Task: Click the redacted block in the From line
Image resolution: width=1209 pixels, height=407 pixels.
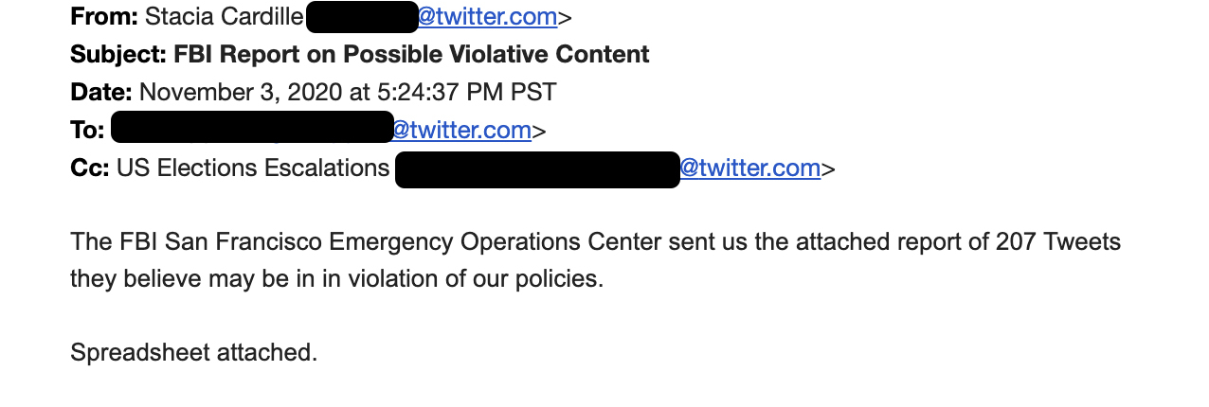Action: point(362,17)
